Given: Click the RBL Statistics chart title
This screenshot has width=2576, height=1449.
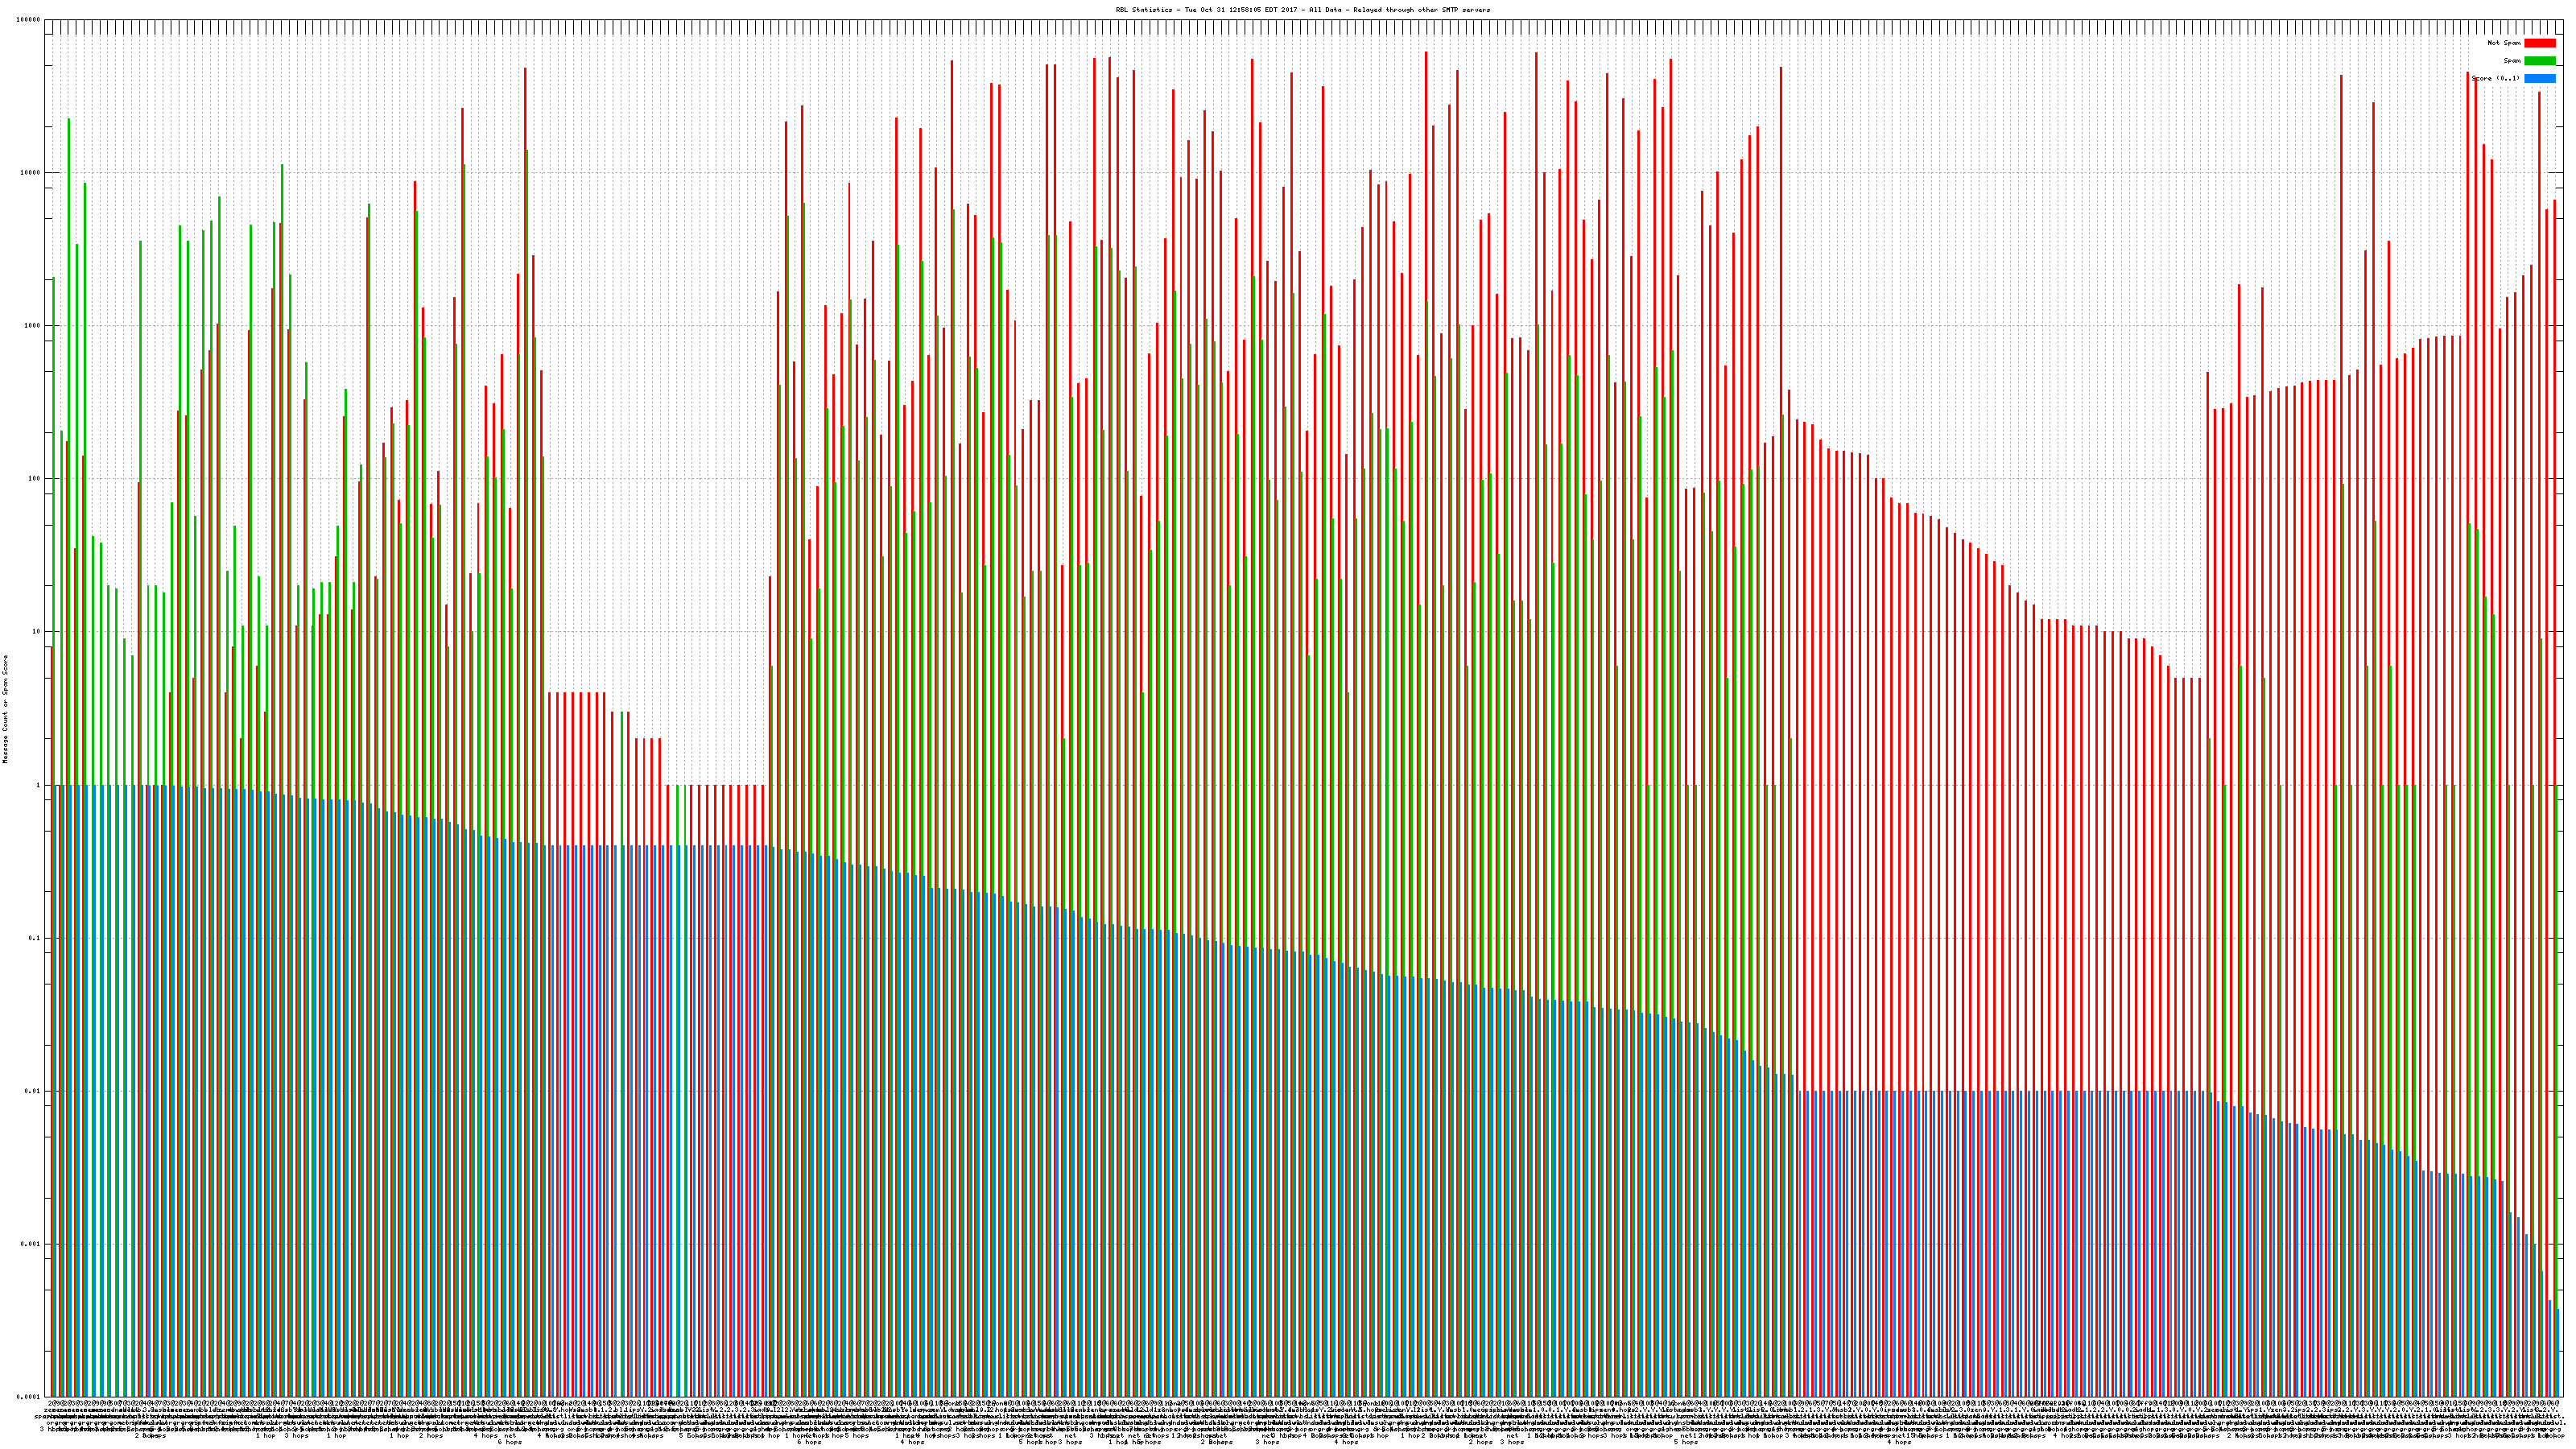Looking at the screenshot, I should [x=1302, y=10].
